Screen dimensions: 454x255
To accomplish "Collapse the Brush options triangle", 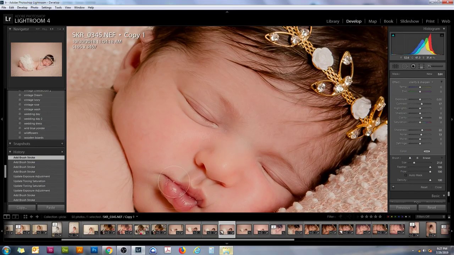I will coord(442,158).
